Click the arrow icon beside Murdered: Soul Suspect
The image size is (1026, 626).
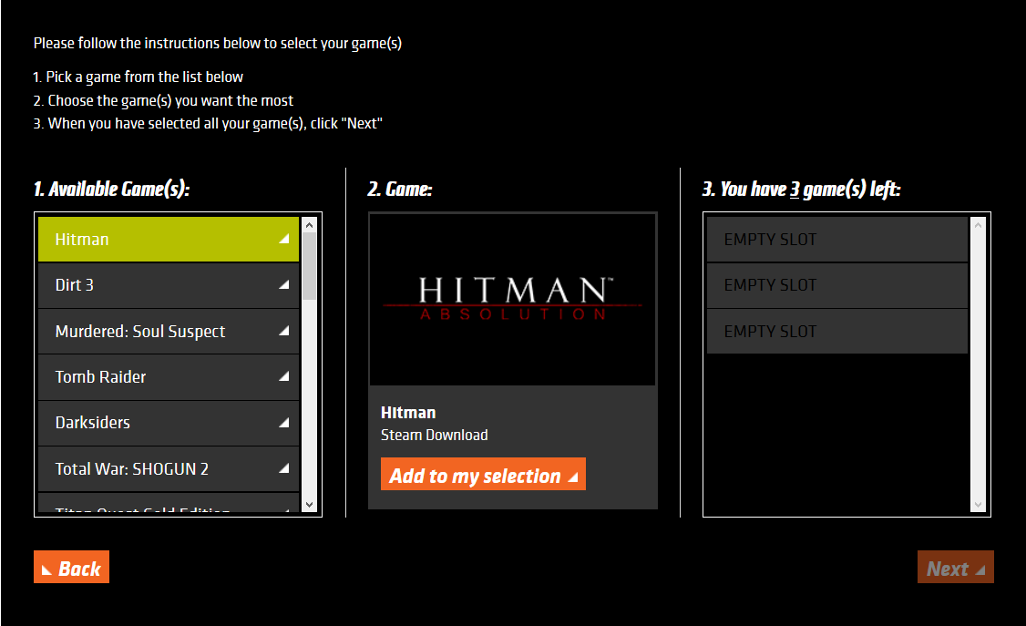(x=284, y=331)
